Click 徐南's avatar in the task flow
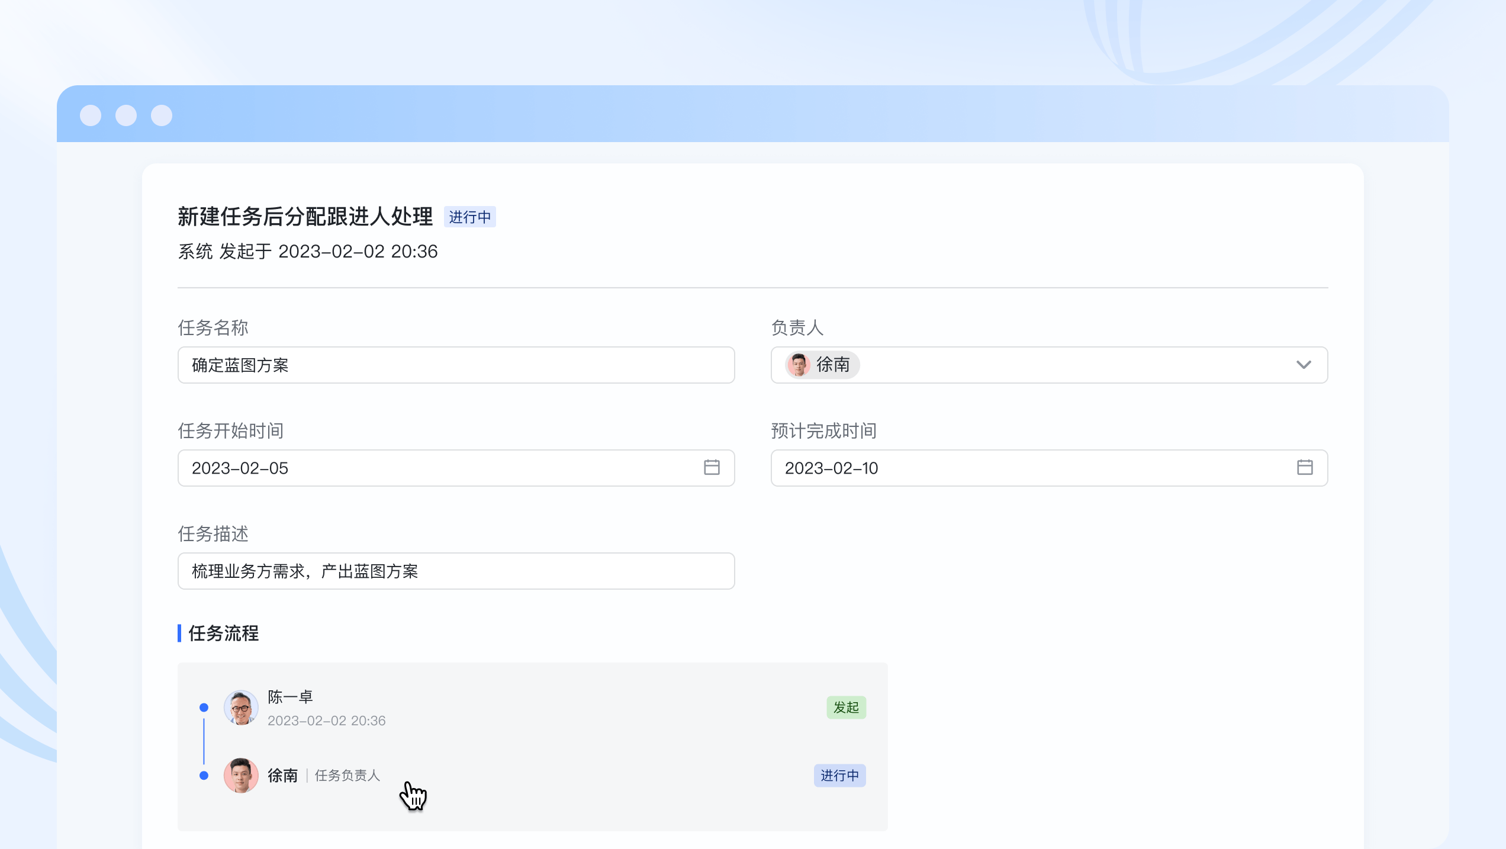 (241, 776)
